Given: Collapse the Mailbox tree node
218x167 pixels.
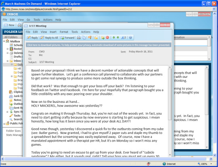Looking at the screenshot, I should pos(4,41).
